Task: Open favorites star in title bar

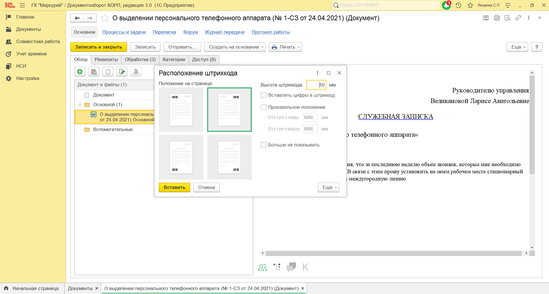Action: (470, 5)
